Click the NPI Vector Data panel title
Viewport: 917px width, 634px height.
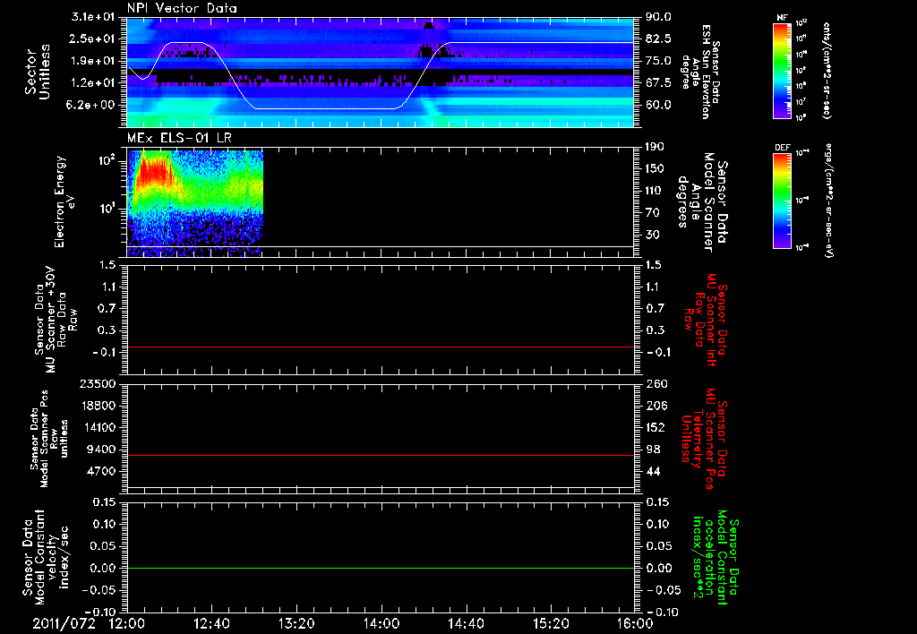pos(182,8)
